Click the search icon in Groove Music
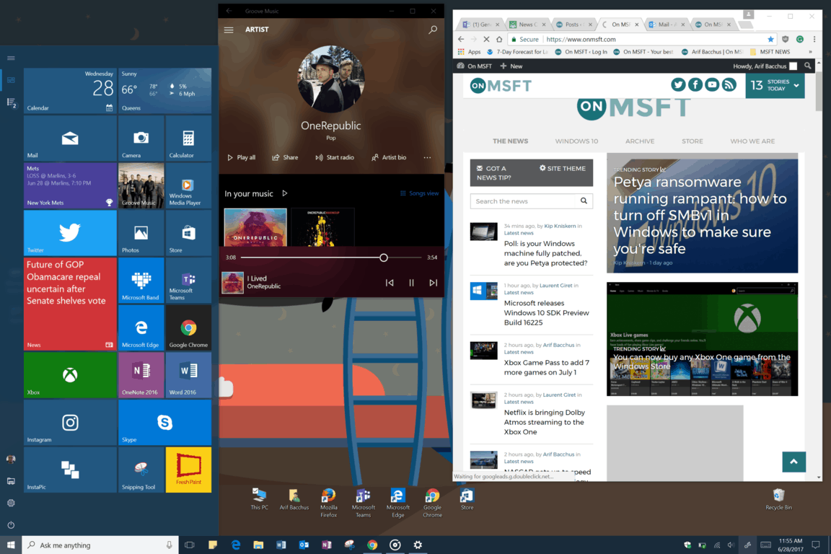831x554 pixels. pos(433,30)
